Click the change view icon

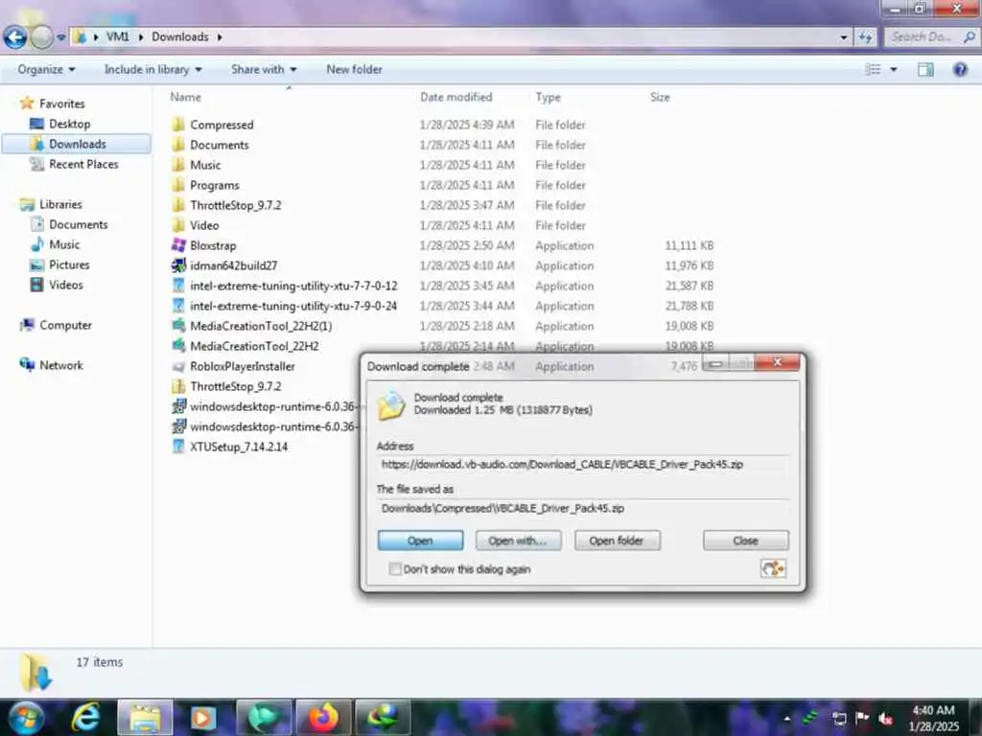click(x=873, y=69)
